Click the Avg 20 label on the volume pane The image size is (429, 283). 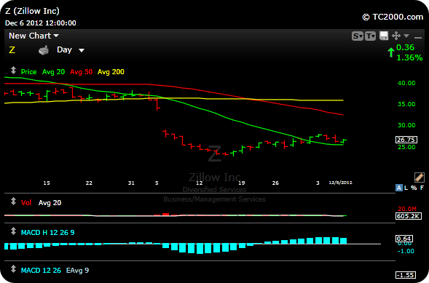pos(50,203)
